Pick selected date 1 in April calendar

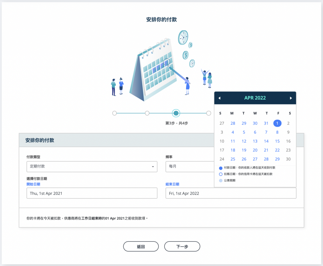coord(277,123)
